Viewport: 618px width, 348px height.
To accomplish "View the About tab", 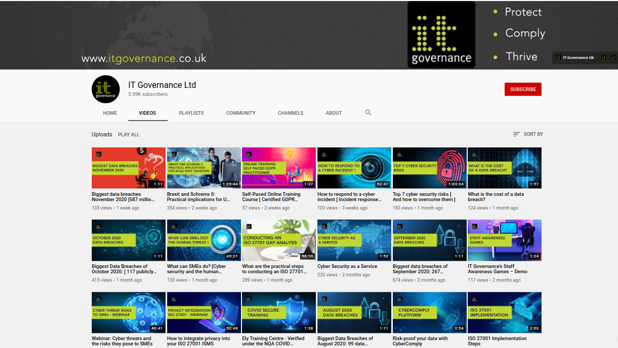I will [334, 113].
